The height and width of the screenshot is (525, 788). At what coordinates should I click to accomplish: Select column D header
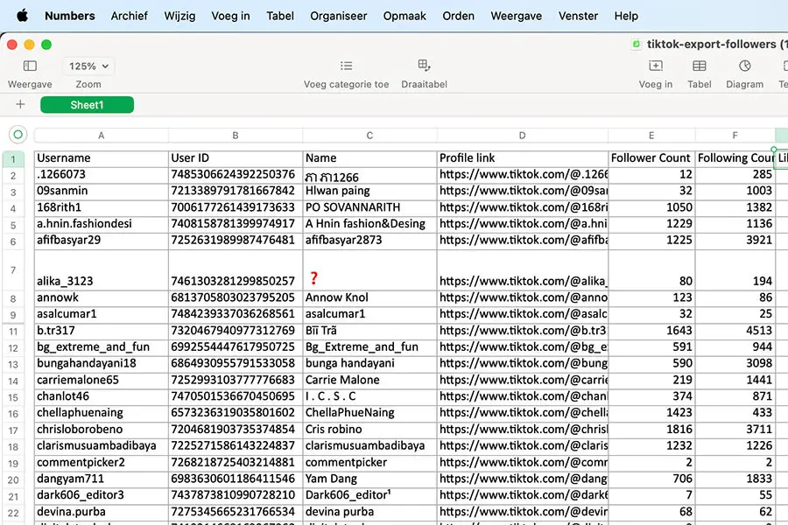(x=522, y=135)
